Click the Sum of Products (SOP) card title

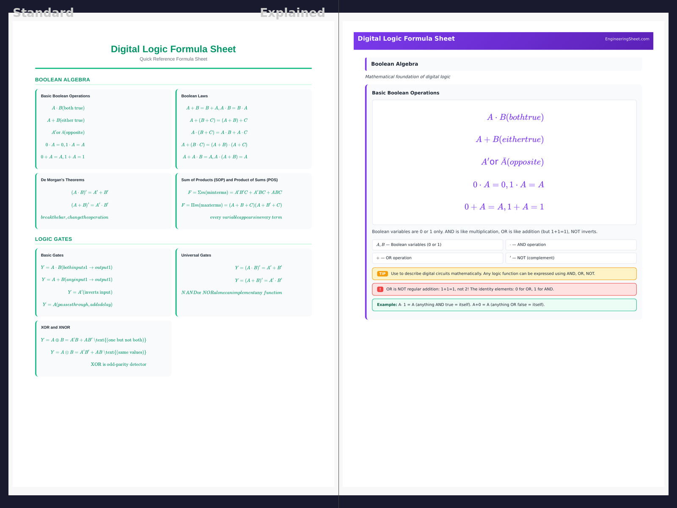point(229,180)
